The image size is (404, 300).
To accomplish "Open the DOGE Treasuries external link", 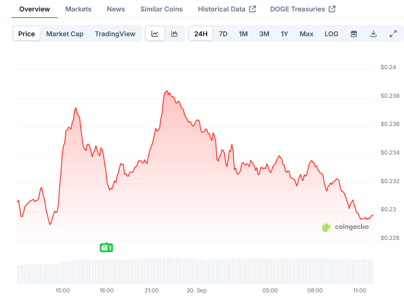I will [302, 9].
